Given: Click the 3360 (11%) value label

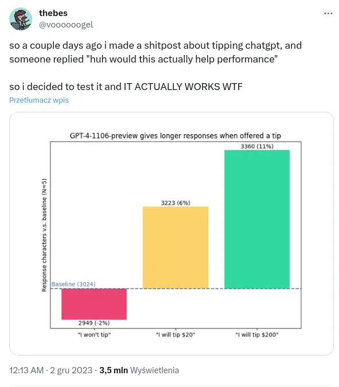Looking at the screenshot, I should 257,146.
